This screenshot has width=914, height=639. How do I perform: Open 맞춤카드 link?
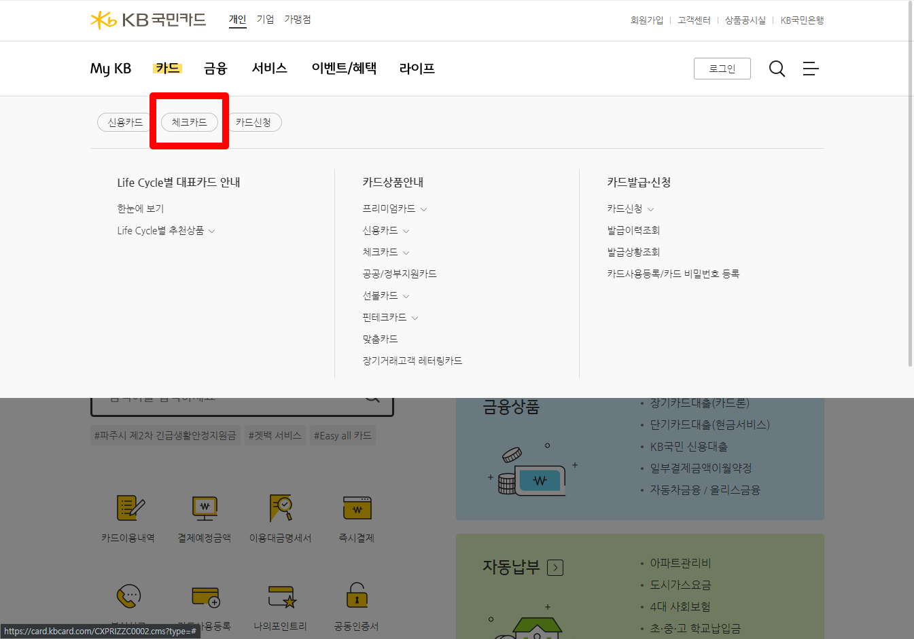[x=380, y=340]
